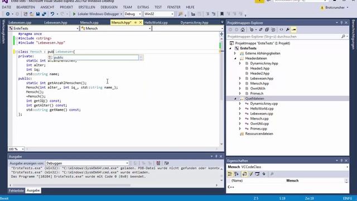Open the BEARBEITEN menu

click(x=26, y=7)
